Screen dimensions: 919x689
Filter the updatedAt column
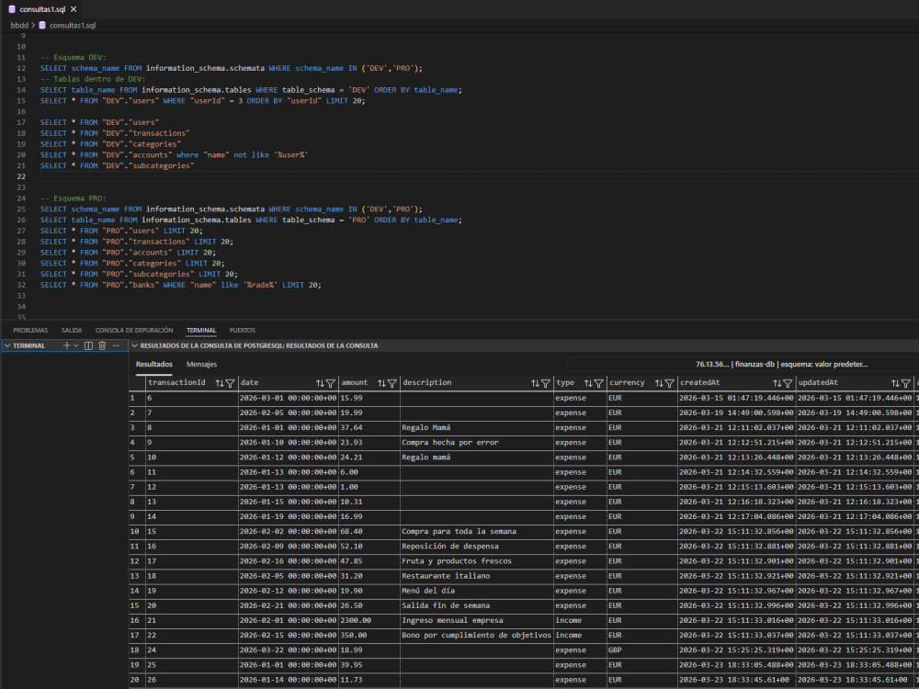click(x=906, y=383)
